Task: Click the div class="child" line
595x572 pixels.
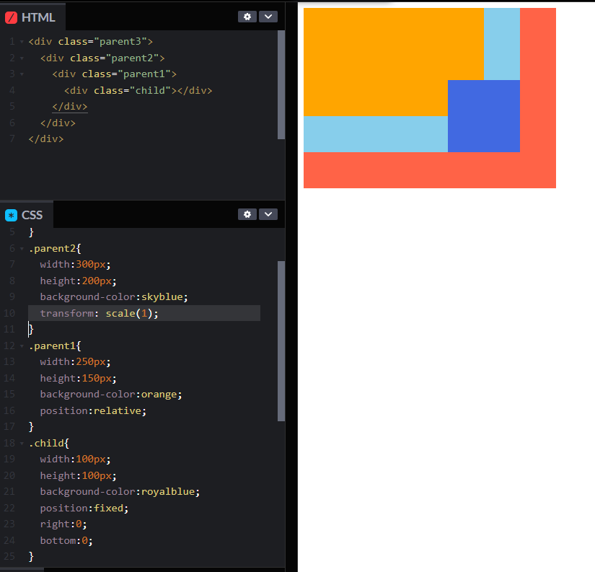Action: 138,91
